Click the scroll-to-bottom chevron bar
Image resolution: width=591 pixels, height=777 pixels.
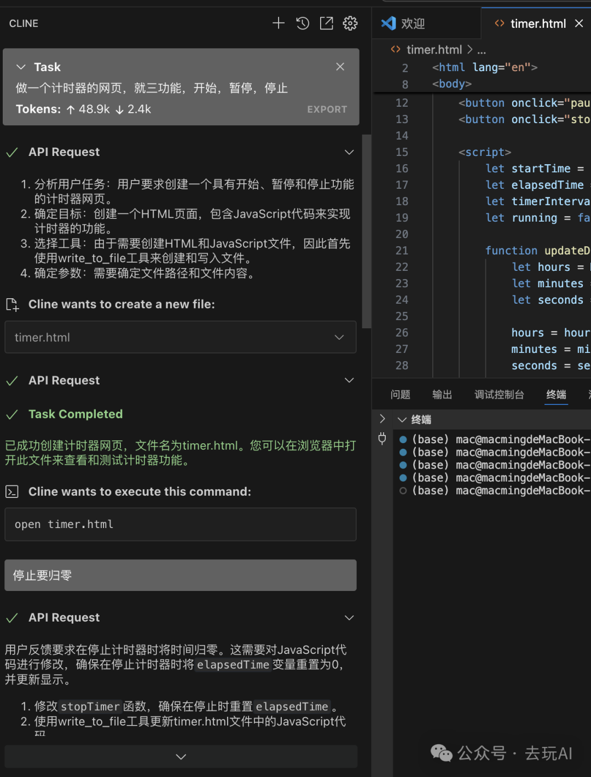(181, 757)
